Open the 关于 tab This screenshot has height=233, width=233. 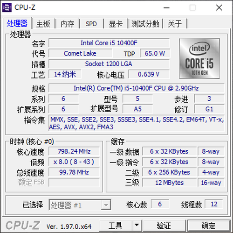(x=175, y=24)
